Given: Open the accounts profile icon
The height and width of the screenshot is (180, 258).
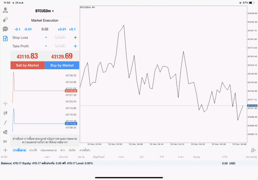Looking at the screenshot, I should pyautogui.click(x=5, y=10).
